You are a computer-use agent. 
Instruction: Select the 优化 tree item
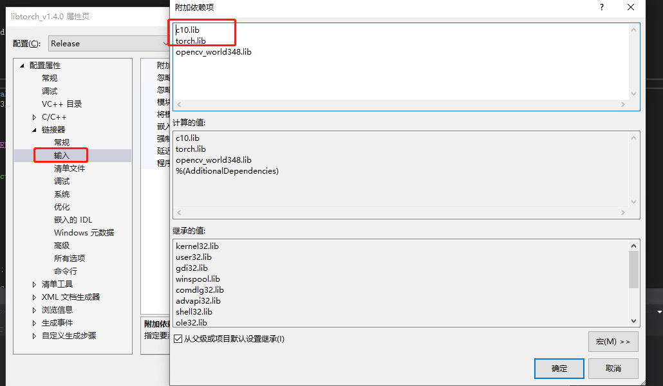coord(62,207)
